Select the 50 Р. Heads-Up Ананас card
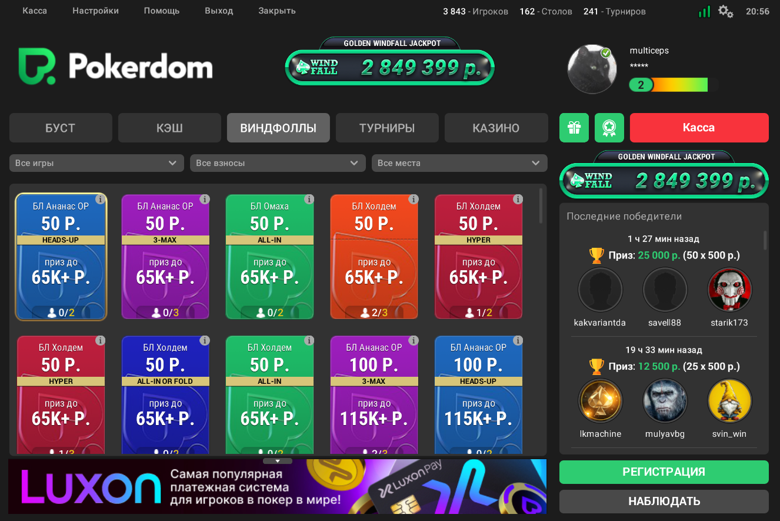 click(x=61, y=257)
